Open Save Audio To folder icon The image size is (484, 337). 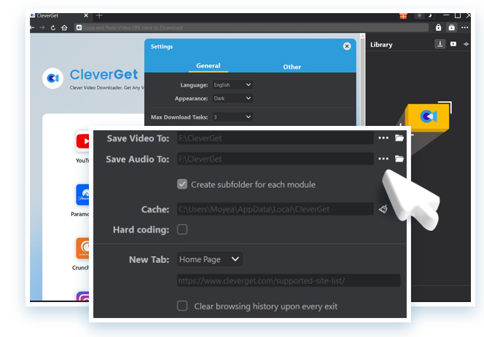(399, 159)
